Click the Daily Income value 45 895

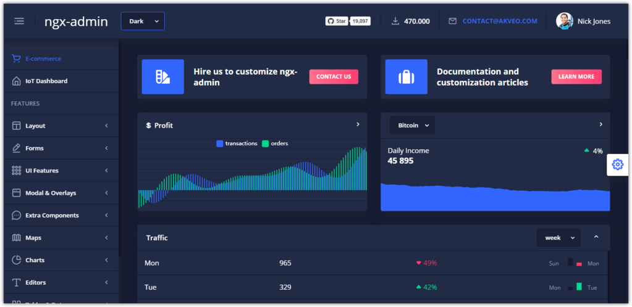tap(401, 161)
